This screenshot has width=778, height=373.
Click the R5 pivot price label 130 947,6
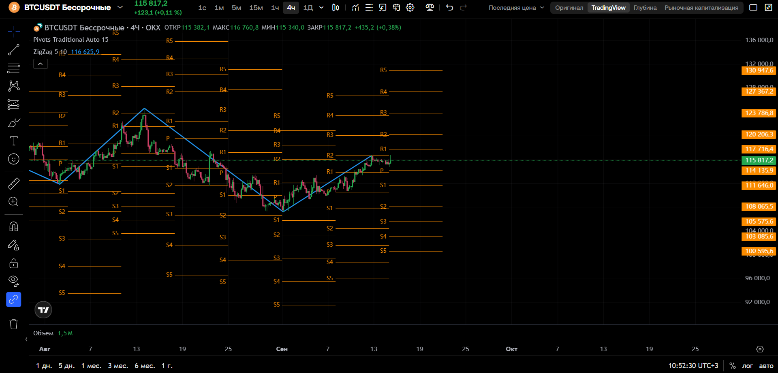759,70
